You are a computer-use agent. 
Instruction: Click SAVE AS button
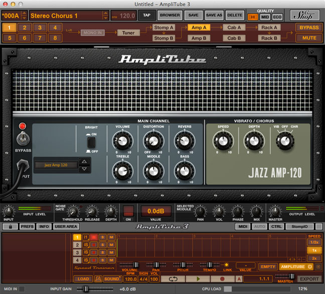(x=214, y=15)
